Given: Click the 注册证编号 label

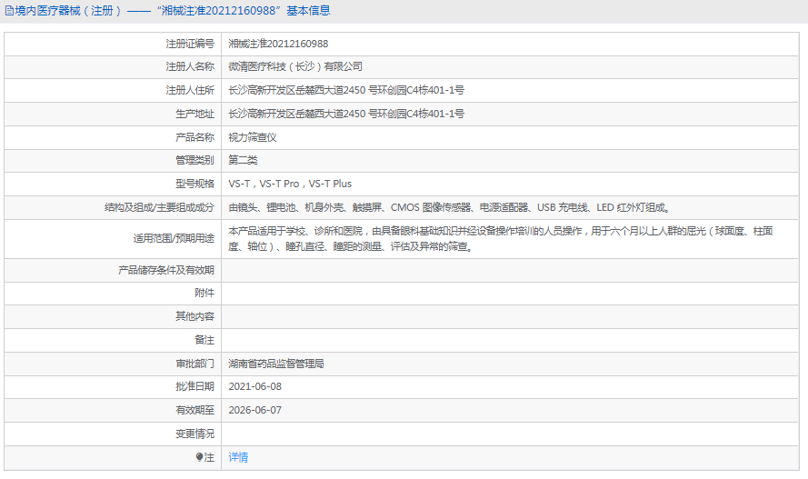Looking at the screenshot, I should coord(190,44).
